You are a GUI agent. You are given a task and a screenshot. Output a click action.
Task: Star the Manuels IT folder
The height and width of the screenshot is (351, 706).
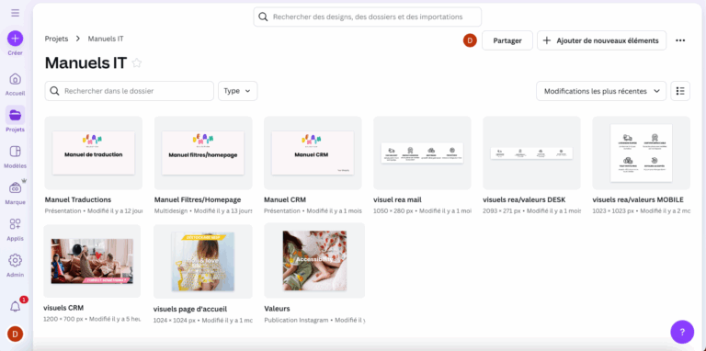(137, 63)
